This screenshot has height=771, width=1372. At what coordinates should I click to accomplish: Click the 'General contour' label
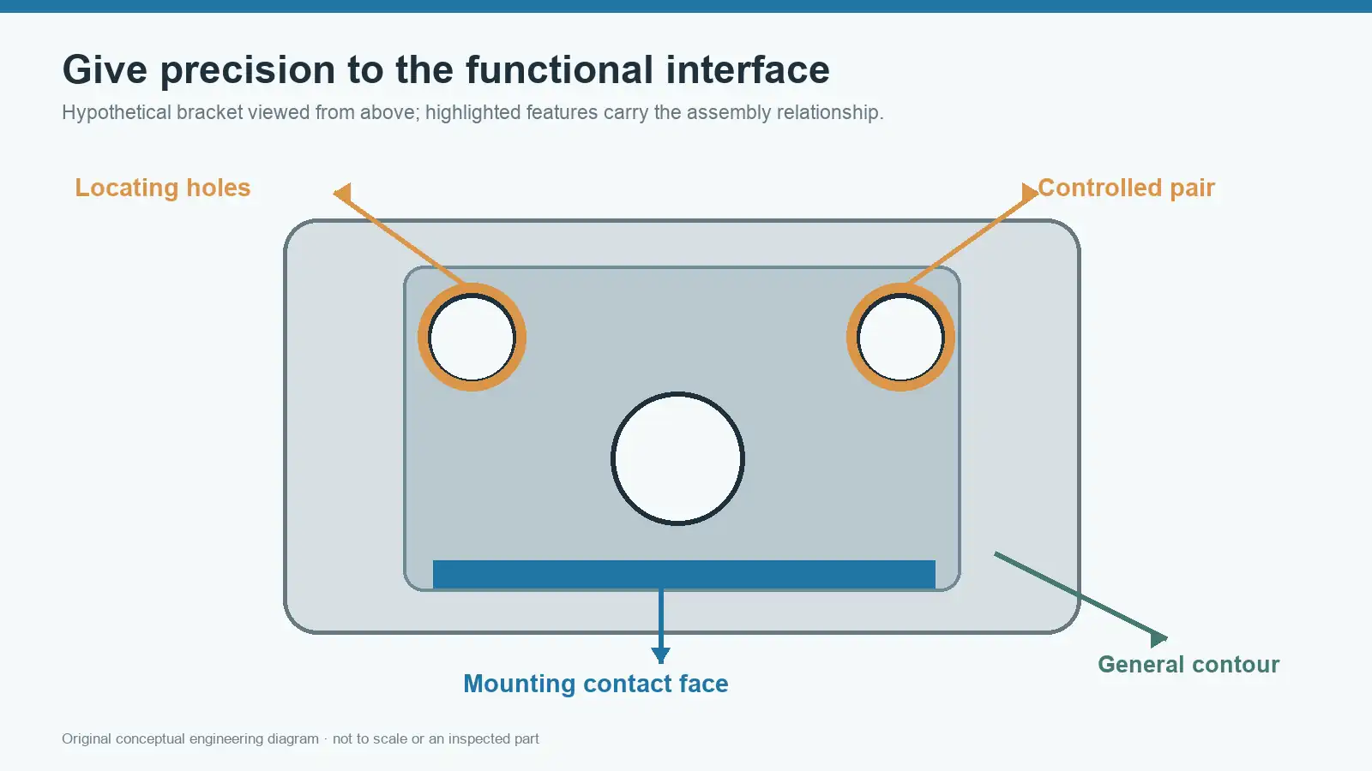1188,665
